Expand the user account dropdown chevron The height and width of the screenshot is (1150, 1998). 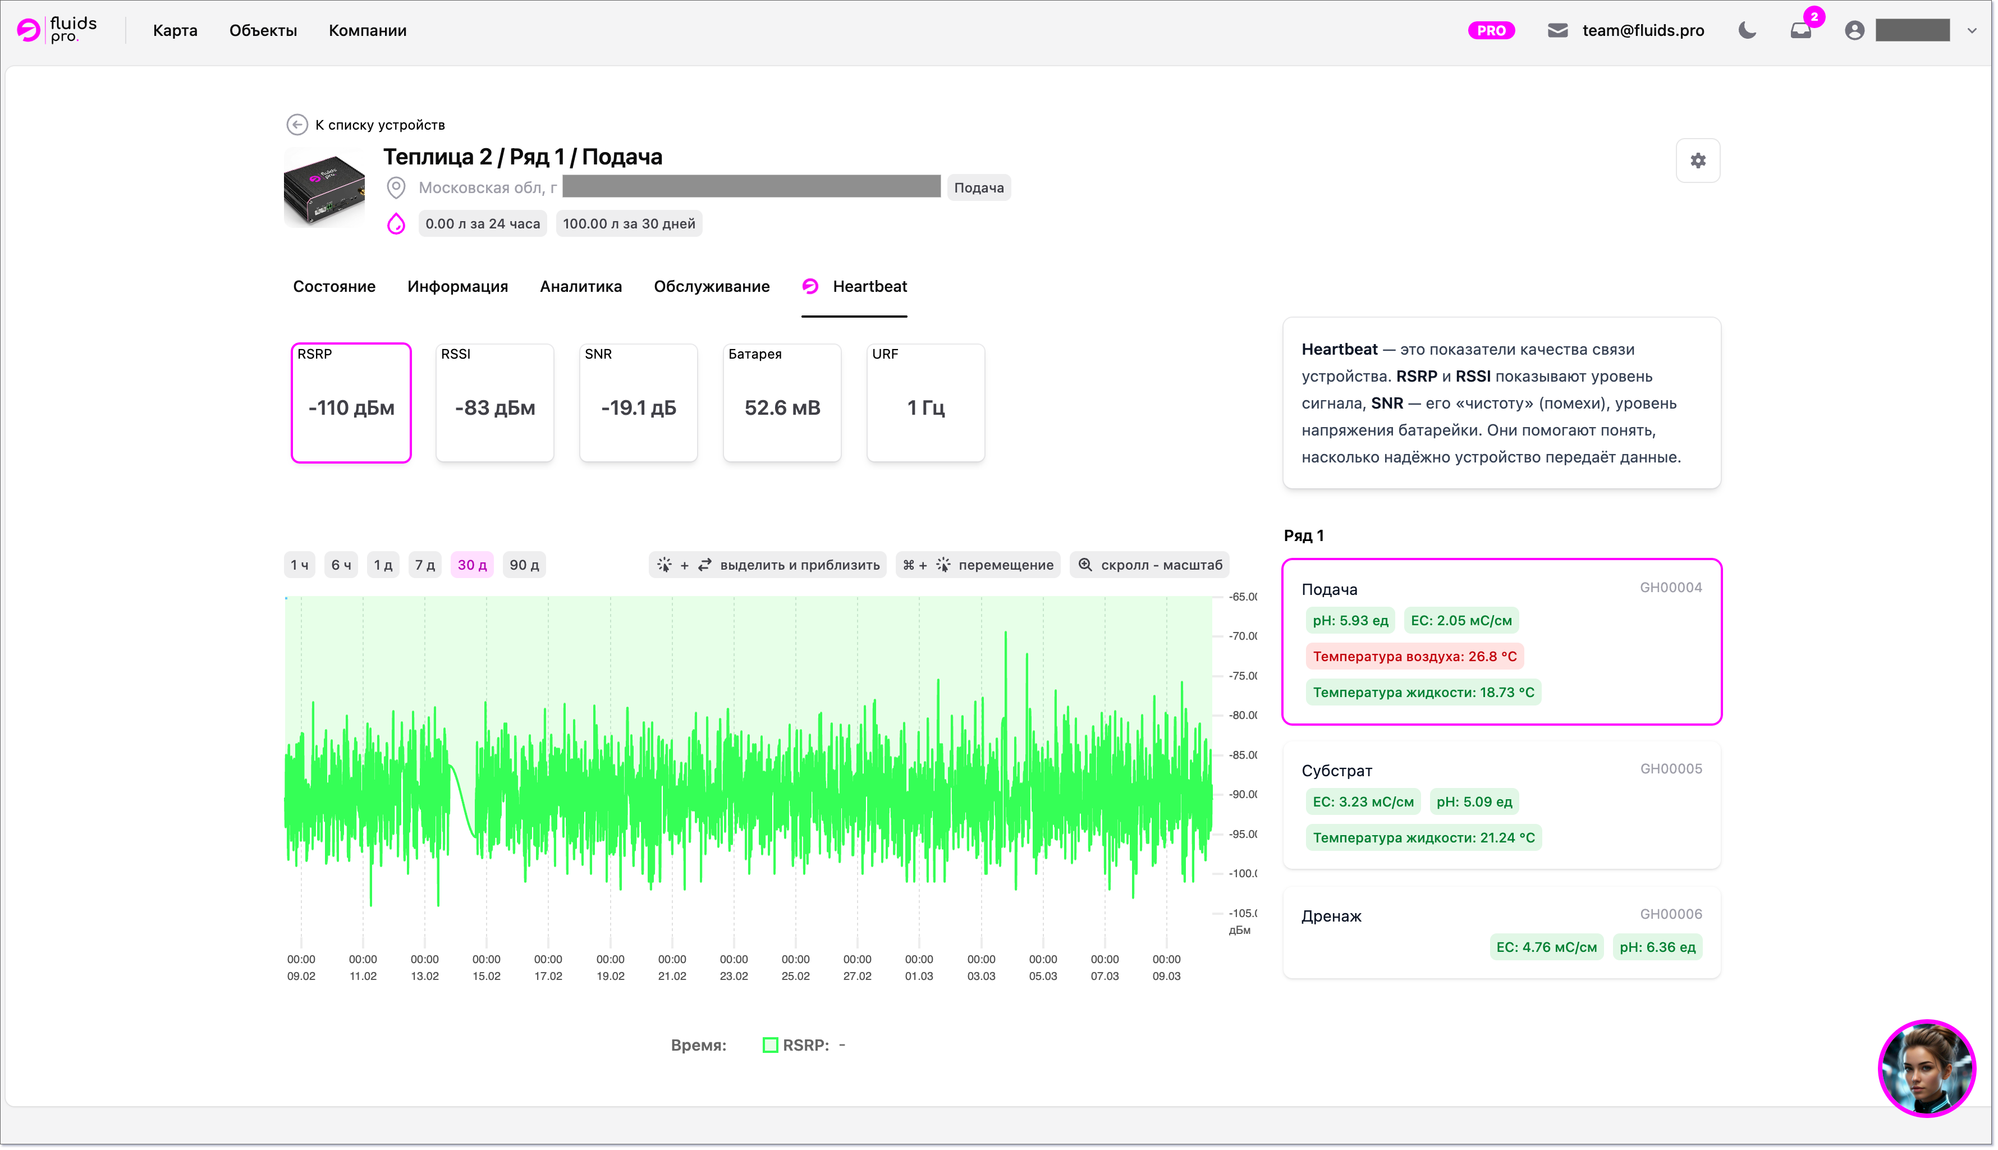coord(1971,30)
